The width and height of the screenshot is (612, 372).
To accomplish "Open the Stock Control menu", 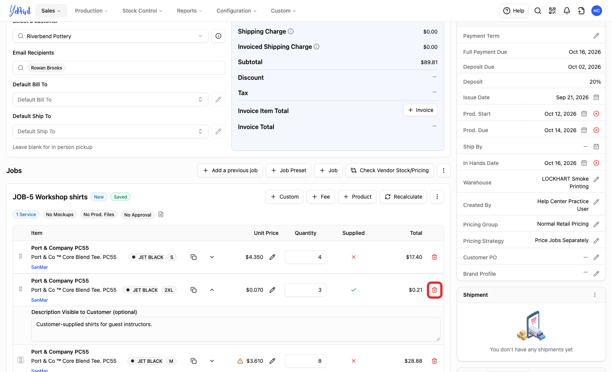I will pos(142,11).
